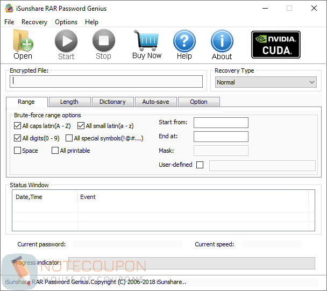Select the Range tab

26,102
